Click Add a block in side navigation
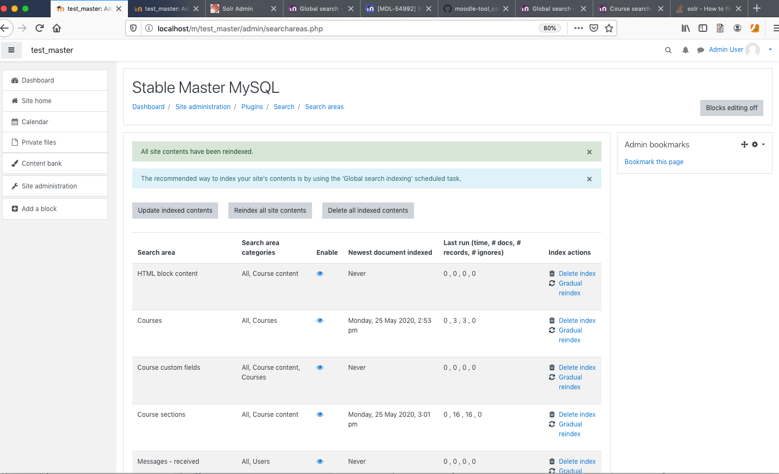The width and height of the screenshot is (779, 474). 55,209
